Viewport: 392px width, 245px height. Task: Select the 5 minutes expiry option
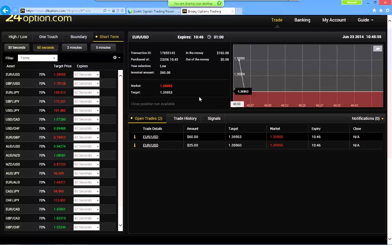[103, 48]
